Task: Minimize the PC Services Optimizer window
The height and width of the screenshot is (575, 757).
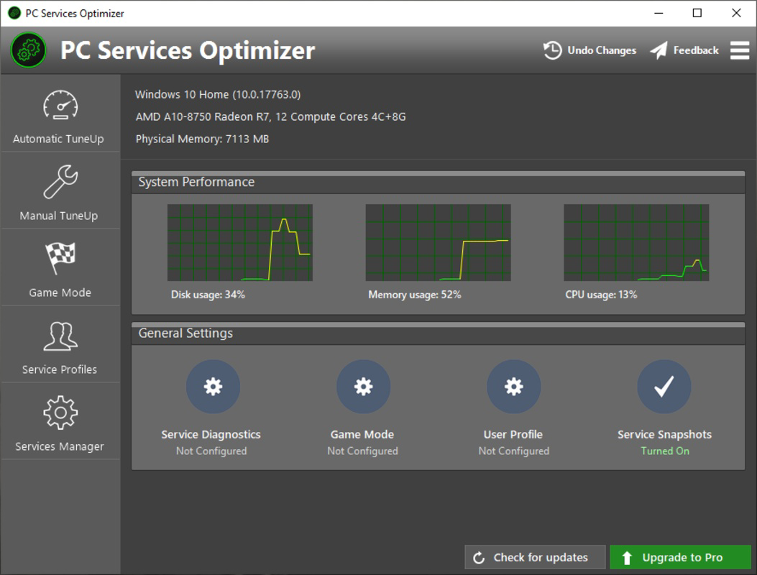Action: tap(658, 13)
